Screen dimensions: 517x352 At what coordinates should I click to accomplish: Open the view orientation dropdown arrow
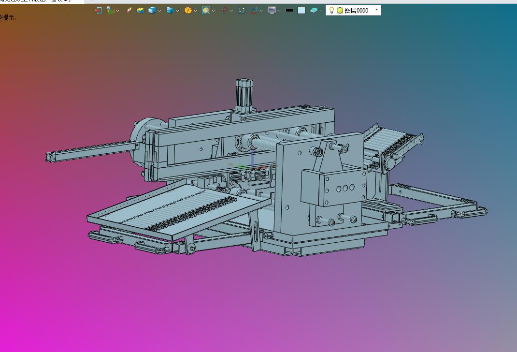[177, 11]
